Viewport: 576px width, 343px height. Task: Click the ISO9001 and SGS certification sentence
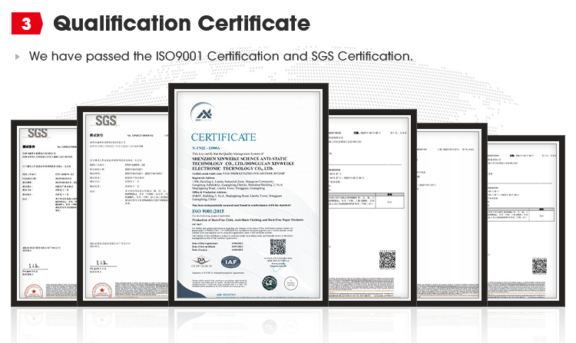tap(220, 57)
